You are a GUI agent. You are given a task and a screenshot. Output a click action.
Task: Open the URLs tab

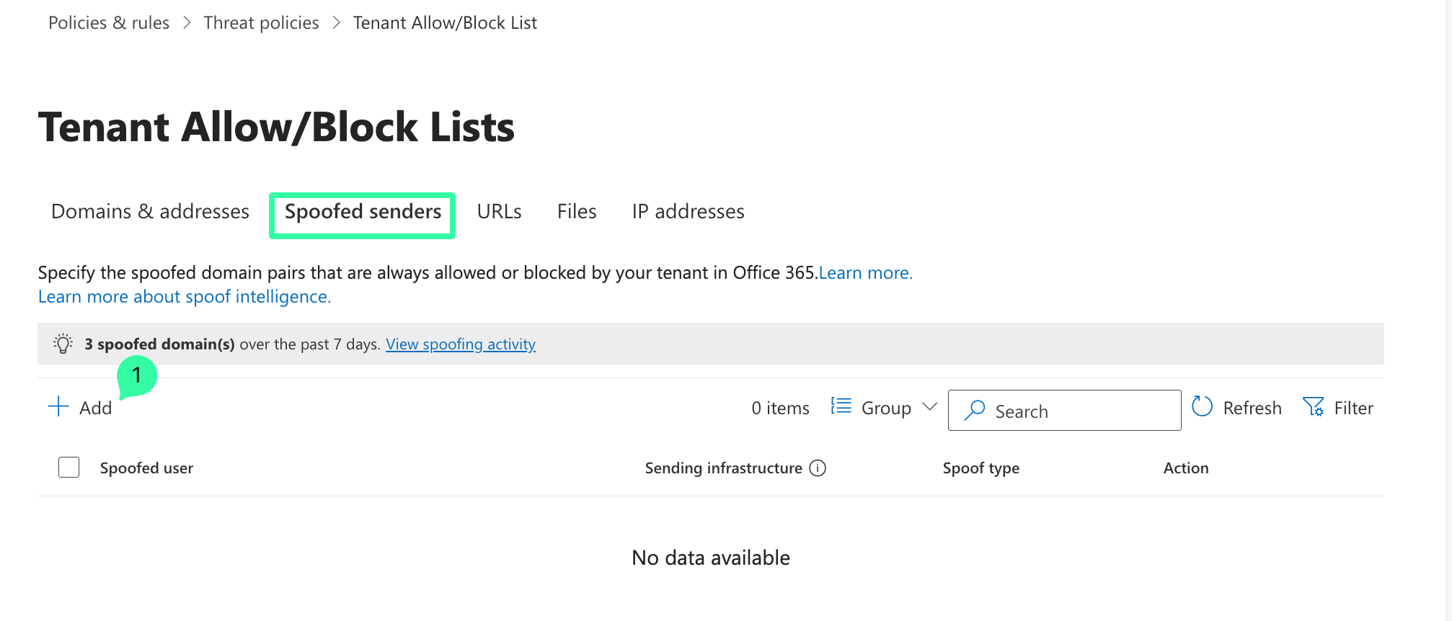(x=499, y=212)
